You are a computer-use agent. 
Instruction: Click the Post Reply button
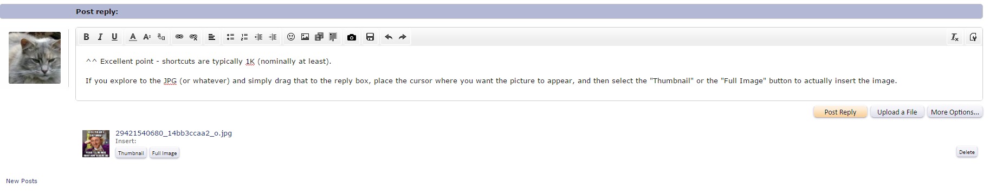coord(840,112)
